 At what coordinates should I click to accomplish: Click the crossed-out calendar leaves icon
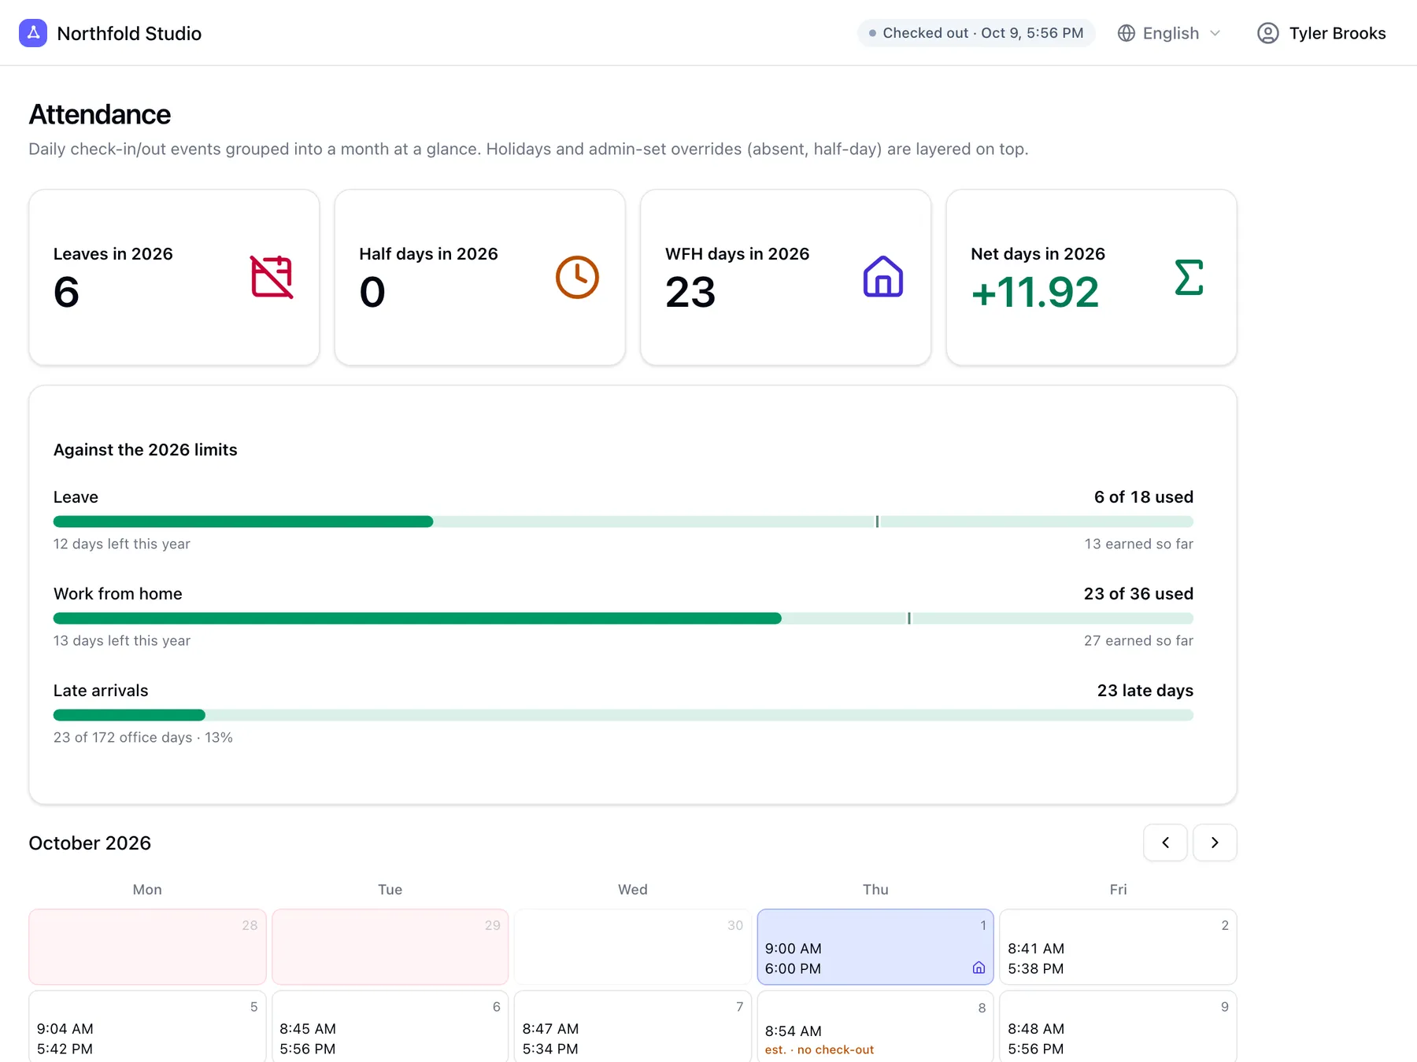[272, 277]
